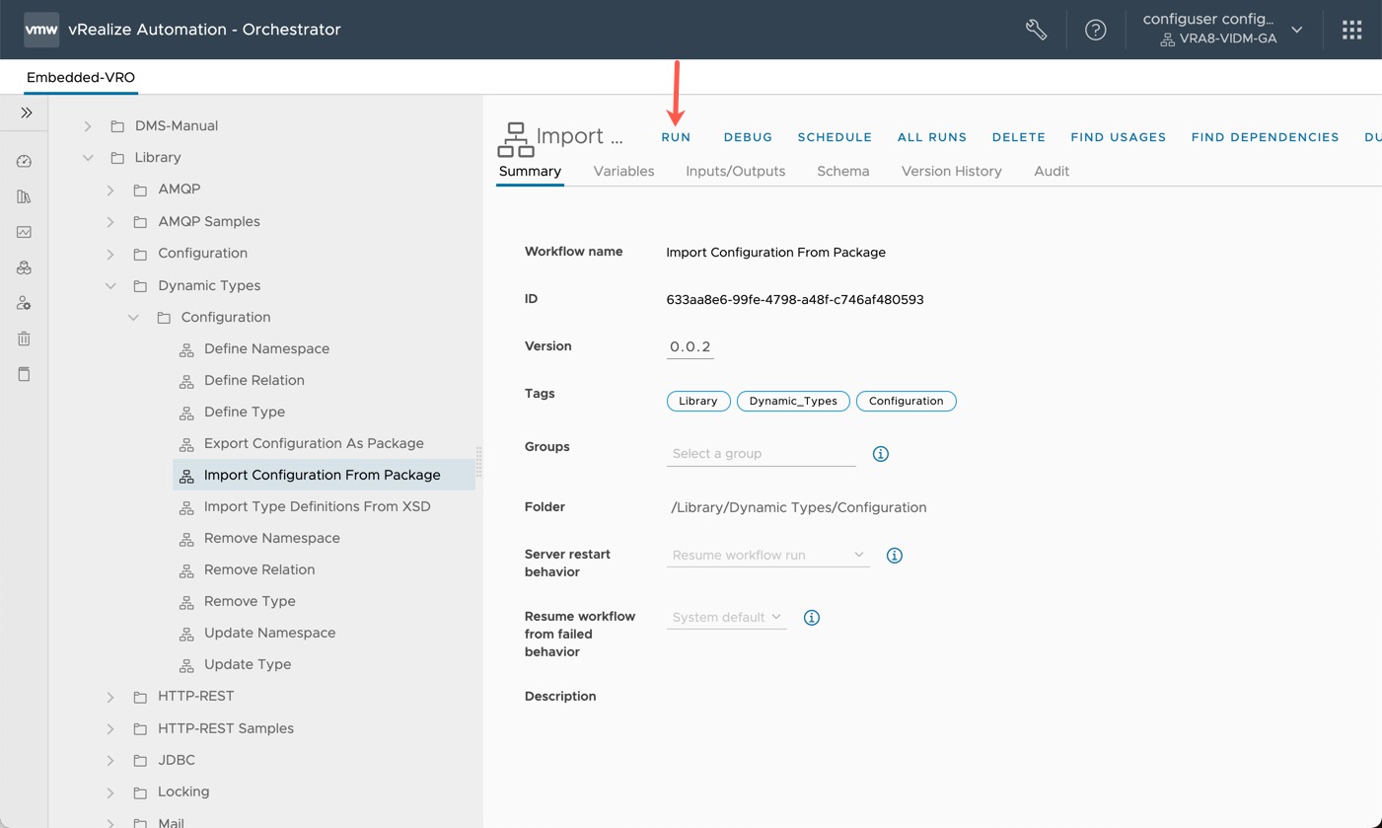Click the Server restart behavior info icon

[895, 556]
